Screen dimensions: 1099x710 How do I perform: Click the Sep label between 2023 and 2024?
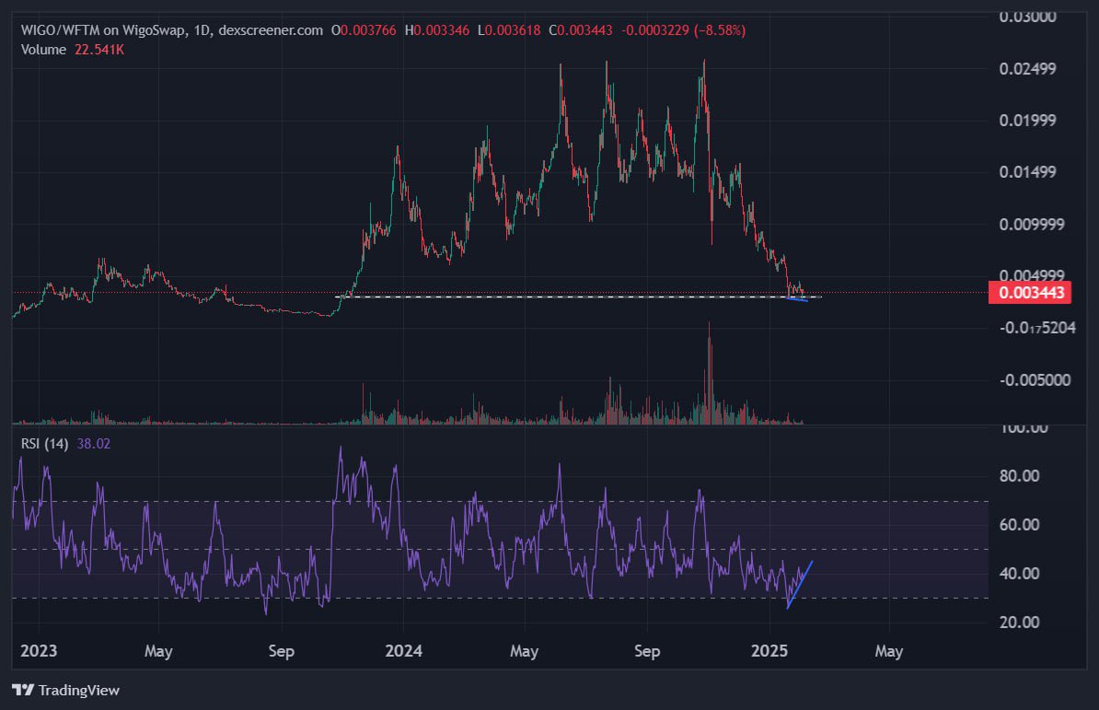tap(281, 651)
